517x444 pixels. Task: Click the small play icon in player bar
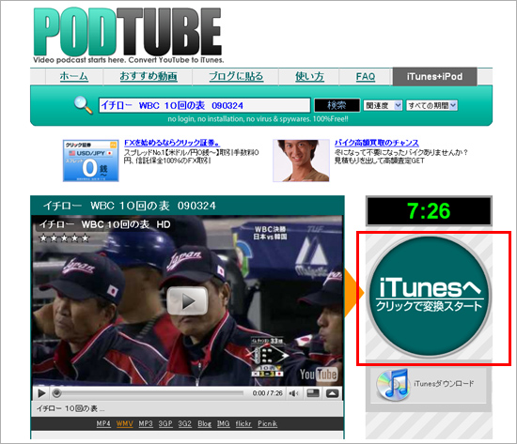[41, 393]
